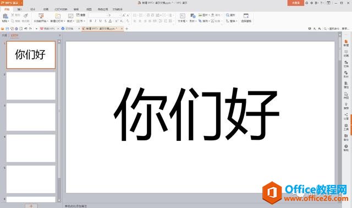This screenshot has height=208, width=352.
Task: Switch to My WPS document tab
Action: (x=47, y=29)
